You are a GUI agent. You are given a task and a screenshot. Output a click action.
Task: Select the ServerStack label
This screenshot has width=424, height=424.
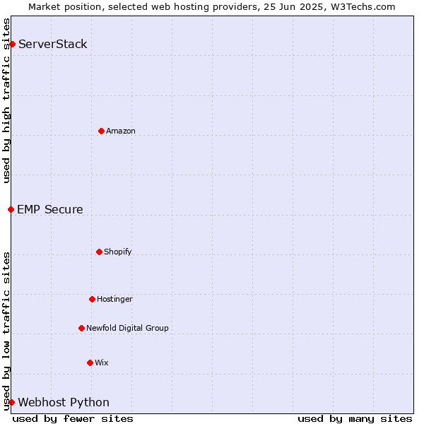click(x=53, y=44)
